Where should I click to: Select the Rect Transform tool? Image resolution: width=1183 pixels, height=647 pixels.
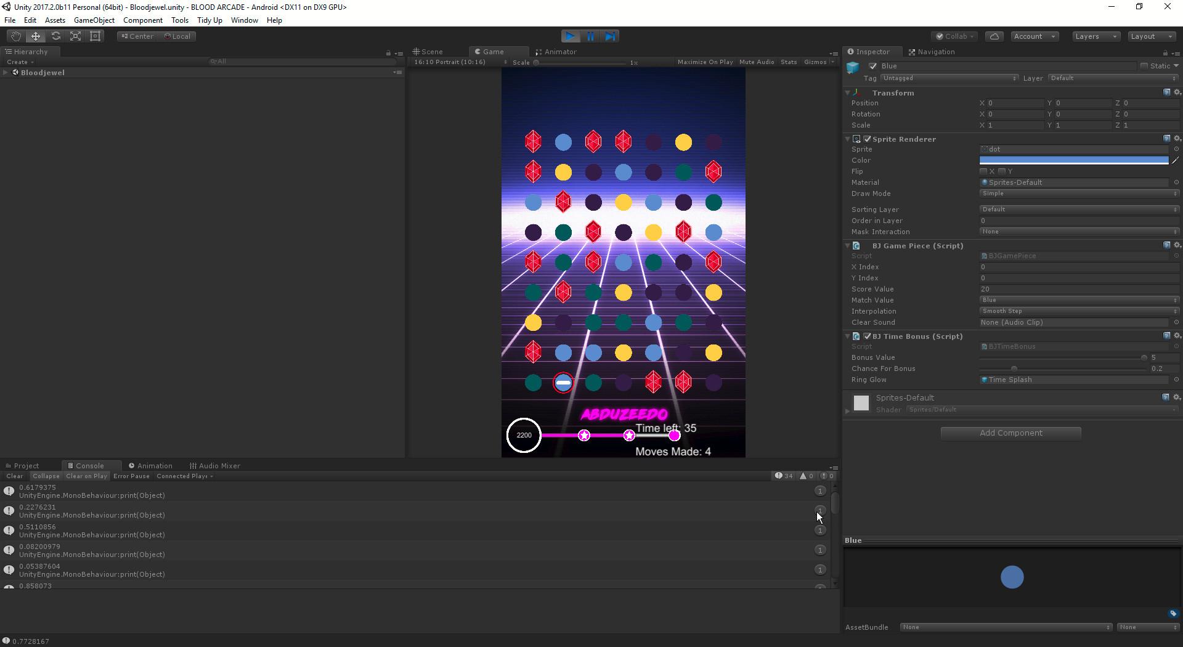click(x=96, y=36)
